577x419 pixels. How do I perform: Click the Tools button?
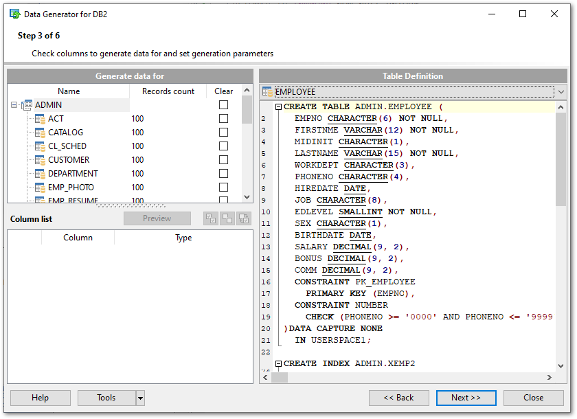tap(106, 398)
